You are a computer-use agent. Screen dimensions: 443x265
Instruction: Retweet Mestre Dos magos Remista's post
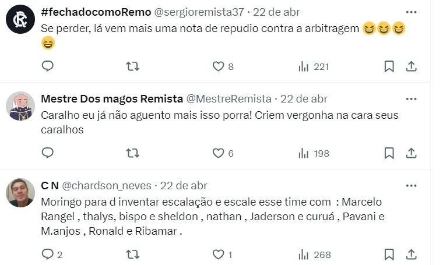point(133,153)
